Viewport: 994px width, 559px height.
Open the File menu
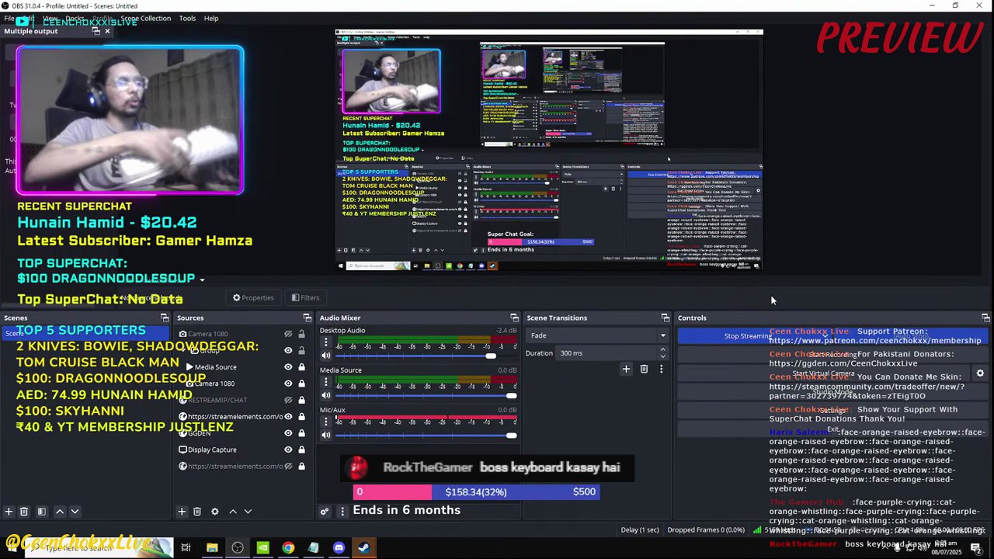pyautogui.click(x=9, y=18)
